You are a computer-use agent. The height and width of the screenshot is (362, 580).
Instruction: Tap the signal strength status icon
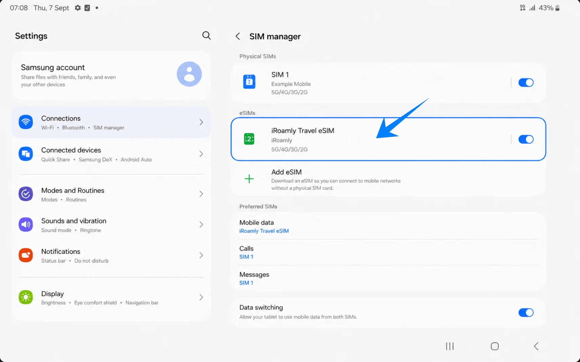coord(532,8)
